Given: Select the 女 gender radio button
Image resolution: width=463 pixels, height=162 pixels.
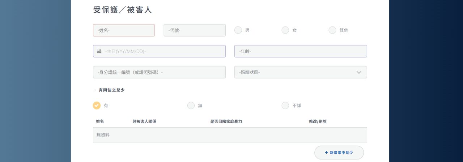Looking at the screenshot, I should coord(285,30).
